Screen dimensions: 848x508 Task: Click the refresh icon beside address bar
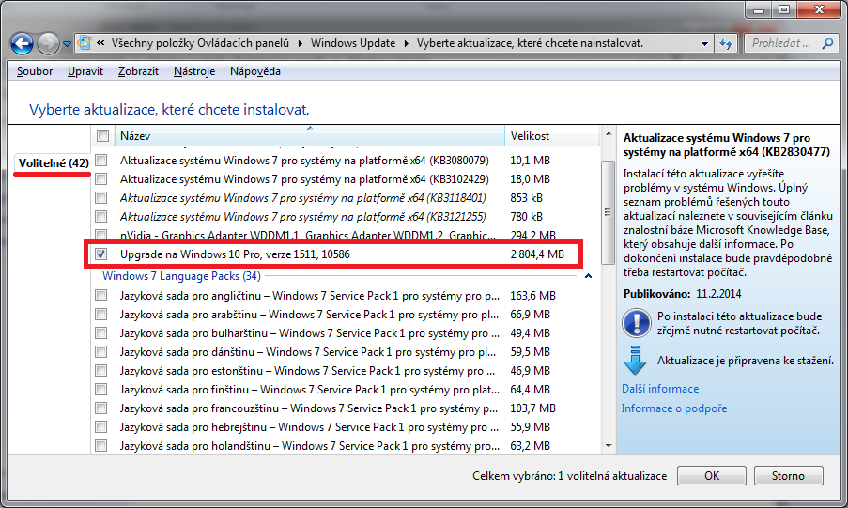coord(726,43)
